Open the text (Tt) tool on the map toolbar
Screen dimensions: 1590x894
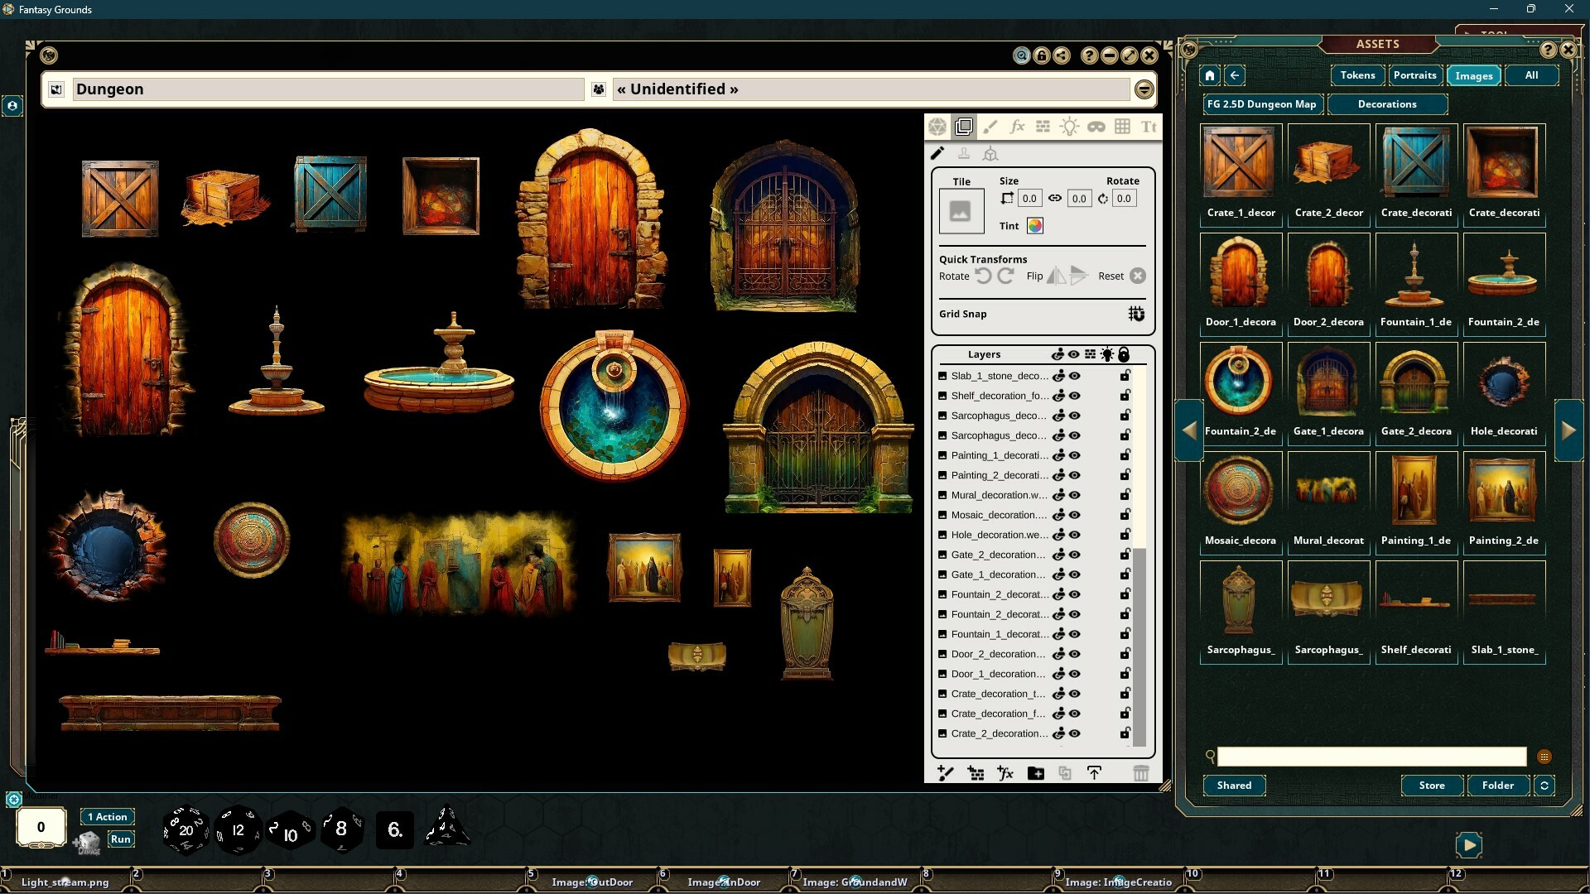coord(1149,126)
